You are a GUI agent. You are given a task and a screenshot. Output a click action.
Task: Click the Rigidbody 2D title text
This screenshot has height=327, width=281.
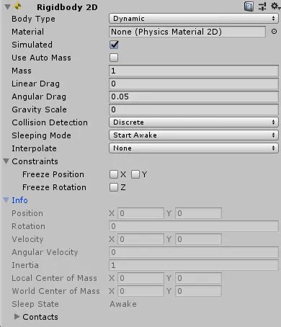(x=67, y=7)
